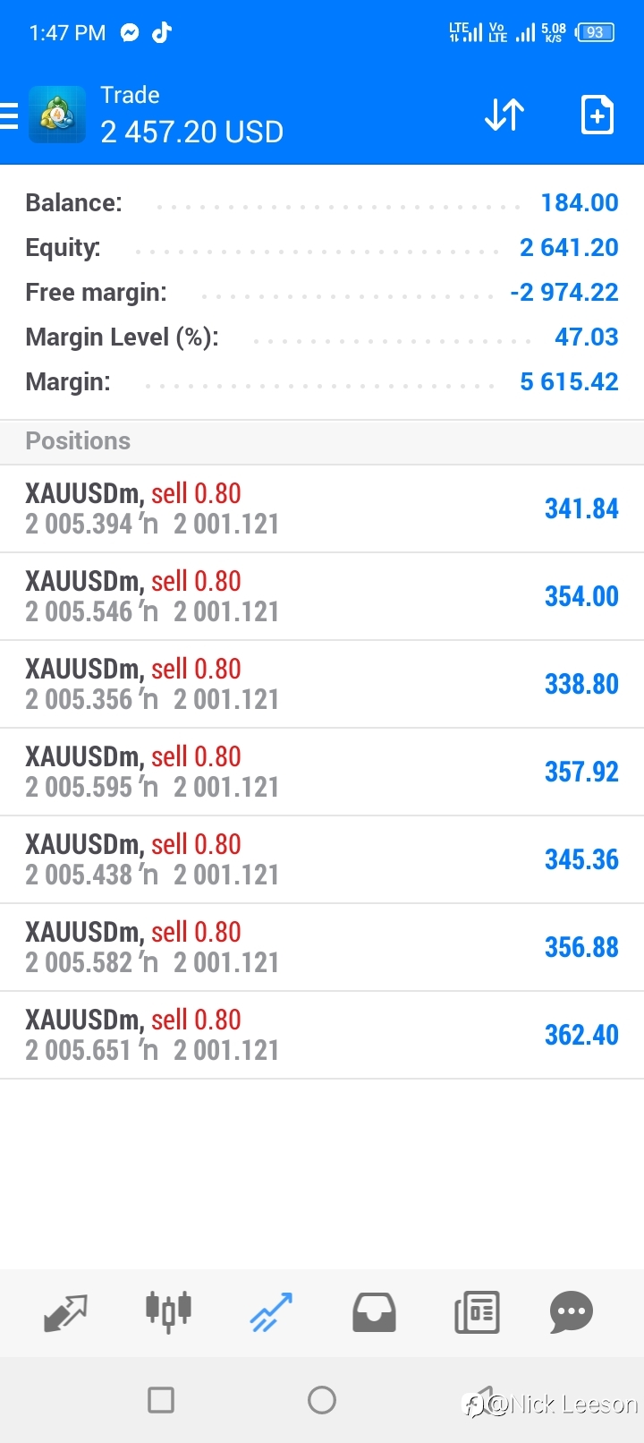This screenshot has height=1443, width=644.
Task: Tap the position showing profit 357.92
Action: [322, 772]
